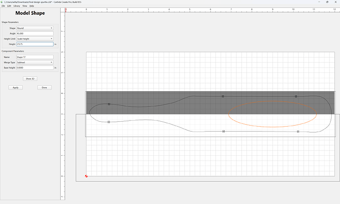Click the top middle node of spurtle outline
Viewport: 340px width, 204px height.
coord(223,96)
